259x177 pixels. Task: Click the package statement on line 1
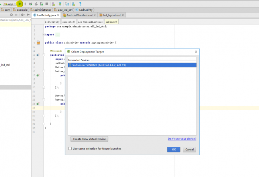coord(76,26)
